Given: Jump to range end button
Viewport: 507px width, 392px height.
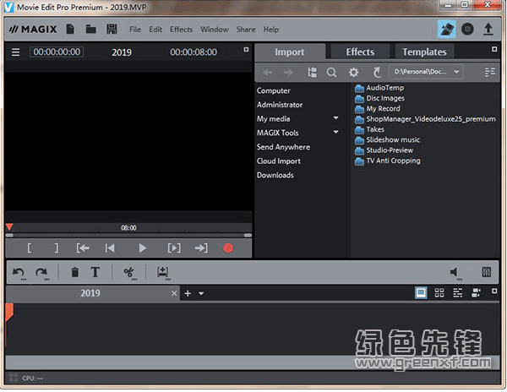Looking at the screenshot, I should (x=201, y=248).
